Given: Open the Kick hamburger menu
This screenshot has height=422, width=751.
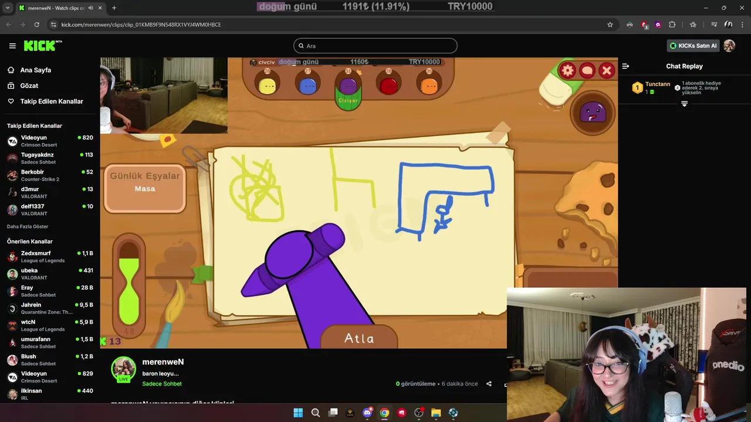Looking at the screenshot, I should [12, 46].
